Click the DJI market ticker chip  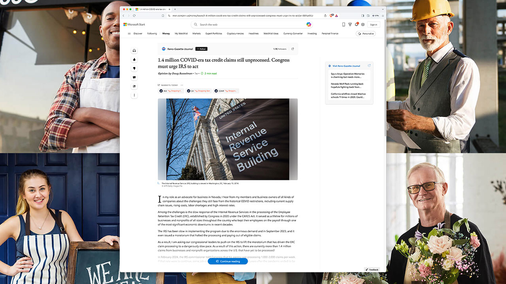198,91
